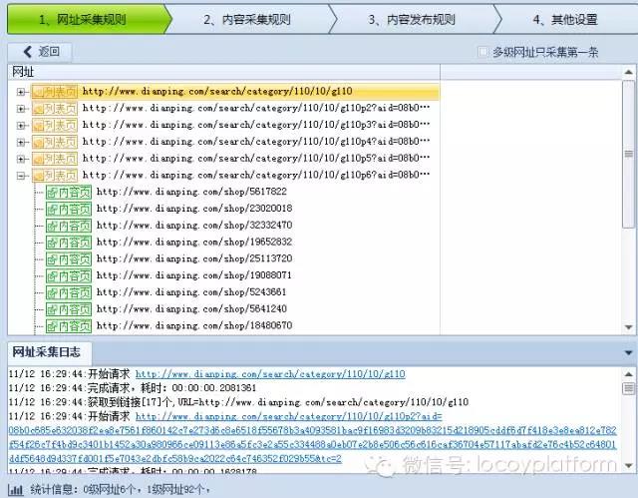Toggle 多级网址只采集第一条 checkbox

coord(482,52)
